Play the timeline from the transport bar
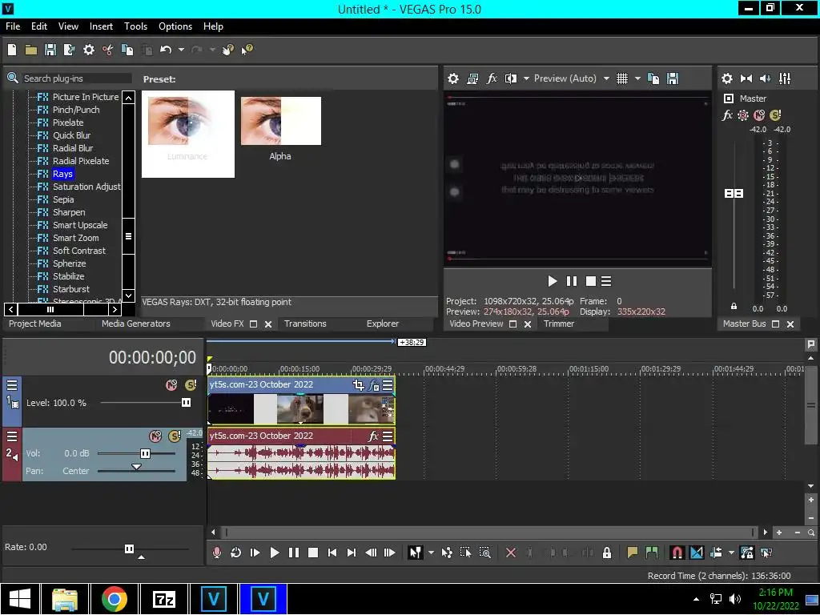The width and height of the screenshot is (820, 615). [274, 553]
